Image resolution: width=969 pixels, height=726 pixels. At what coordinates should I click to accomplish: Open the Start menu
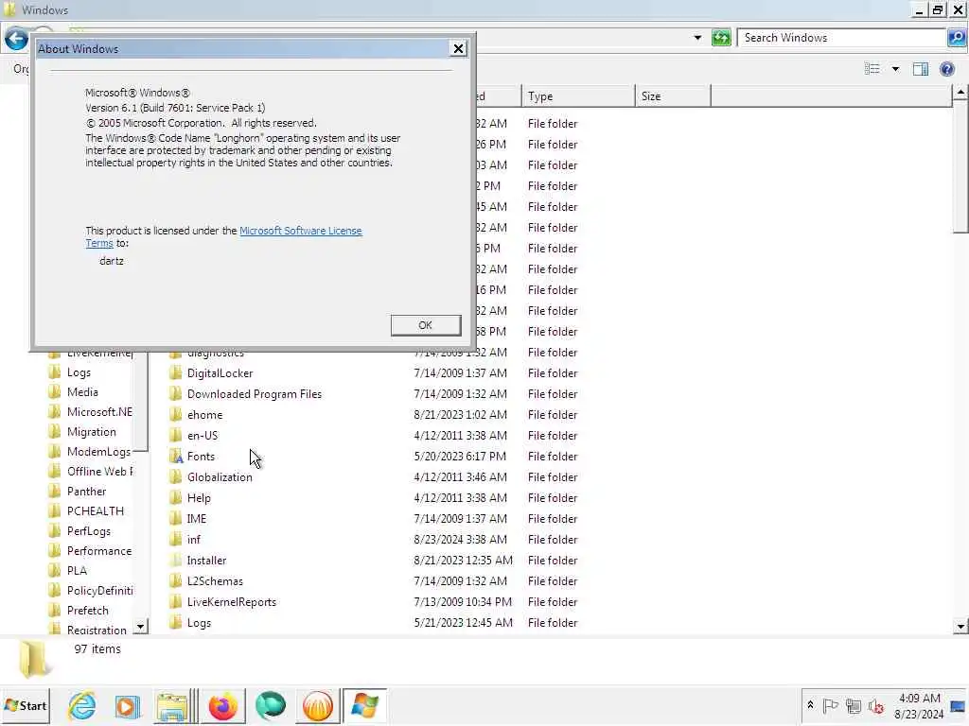(x=26, y=705)
